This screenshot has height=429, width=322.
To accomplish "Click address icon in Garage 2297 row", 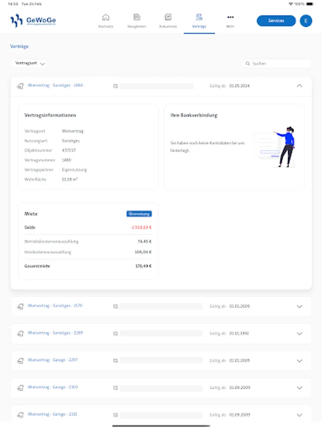I will tap(115, 361).
